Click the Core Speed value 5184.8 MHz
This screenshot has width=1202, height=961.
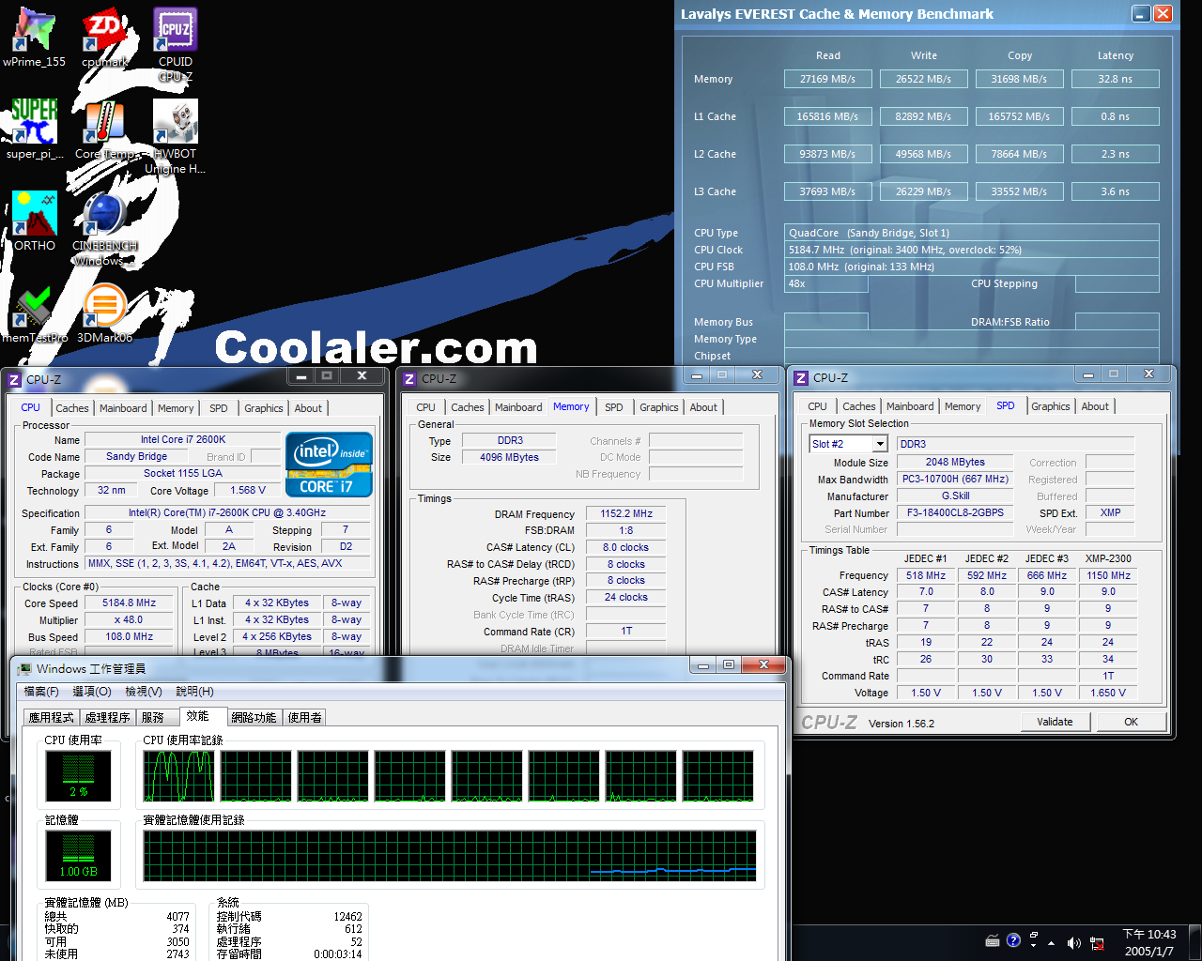pyautogui.click(x=129, y=603)
